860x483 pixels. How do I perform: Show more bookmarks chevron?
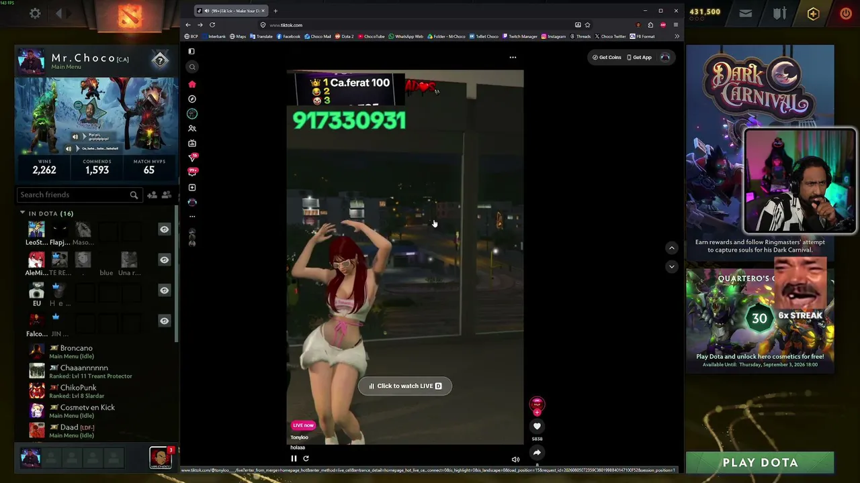click(677, 36)
